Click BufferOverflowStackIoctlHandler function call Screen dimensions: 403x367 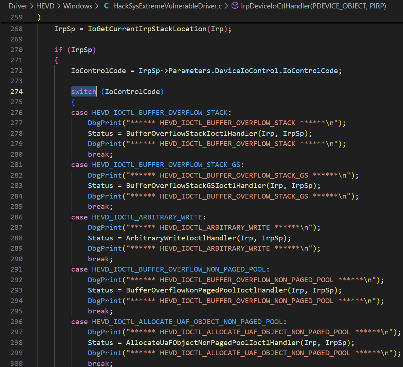[192, 134]
